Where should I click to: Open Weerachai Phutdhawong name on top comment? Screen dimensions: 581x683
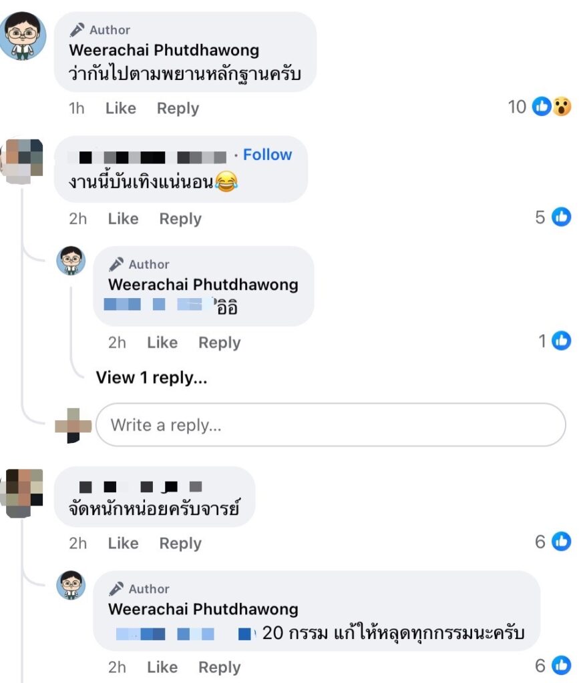pyautogui.click(x=164, y=50)
